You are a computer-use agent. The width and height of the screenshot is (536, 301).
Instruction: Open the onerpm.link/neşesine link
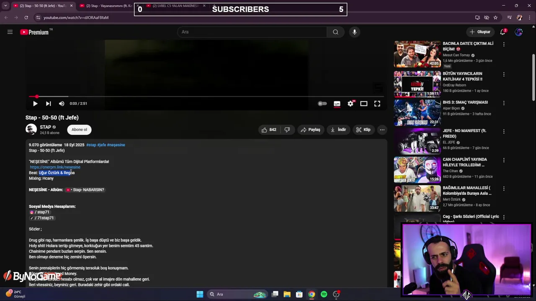(x=55, y=167)
